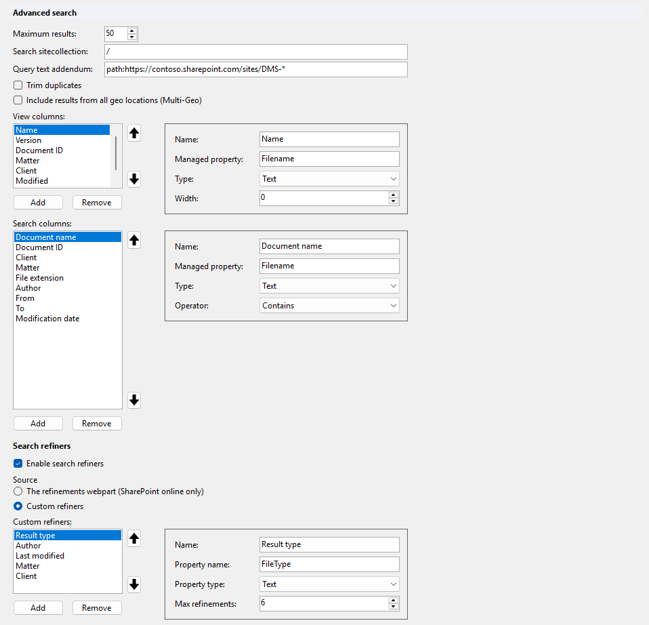Open the Property type dropdown
This screenshot has width=649, height=625.
click(329, 584)
